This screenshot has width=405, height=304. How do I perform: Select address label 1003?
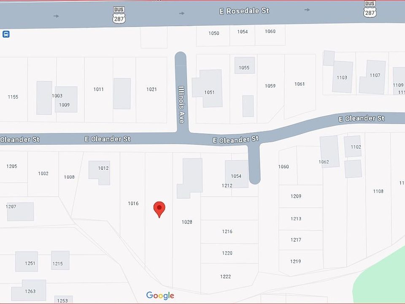pos(57,96)
